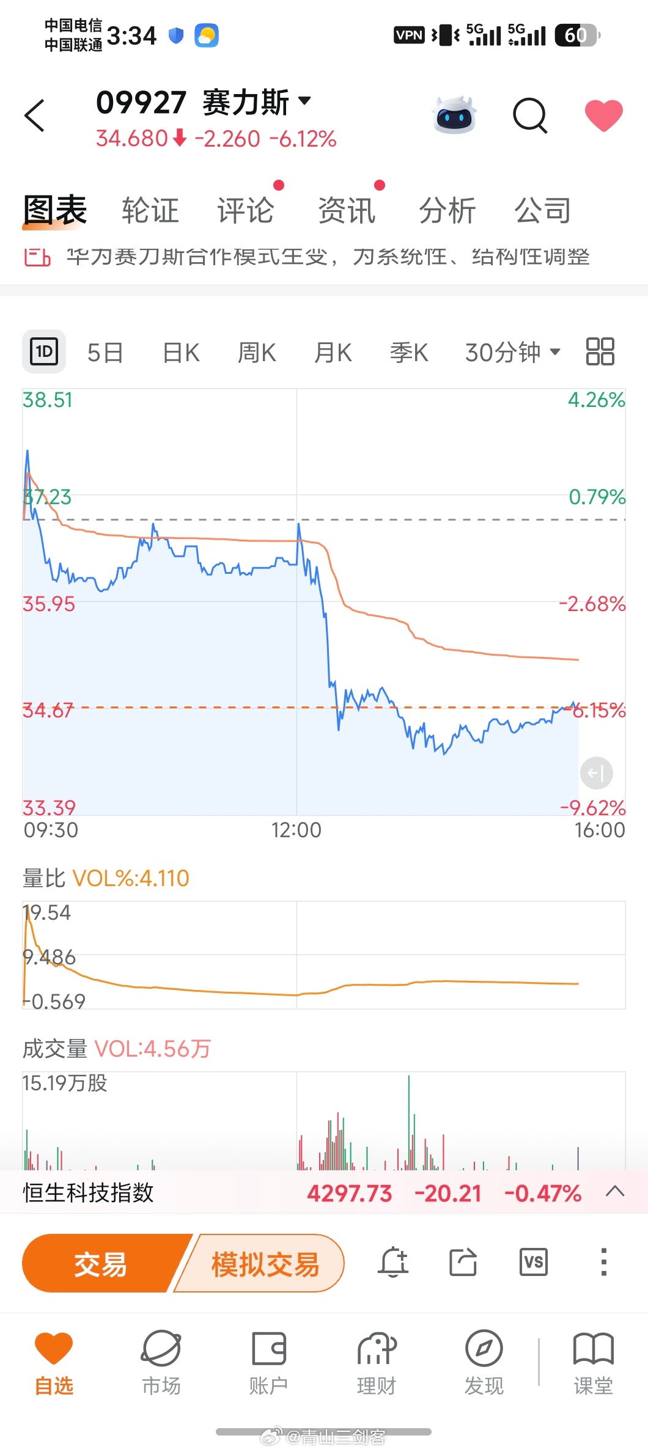Open the chart grid layout icon
Viewport: 648px width, 1452px height.
pos(600,351)
